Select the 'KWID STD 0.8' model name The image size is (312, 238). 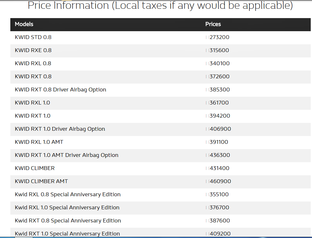tap(33, 37)
